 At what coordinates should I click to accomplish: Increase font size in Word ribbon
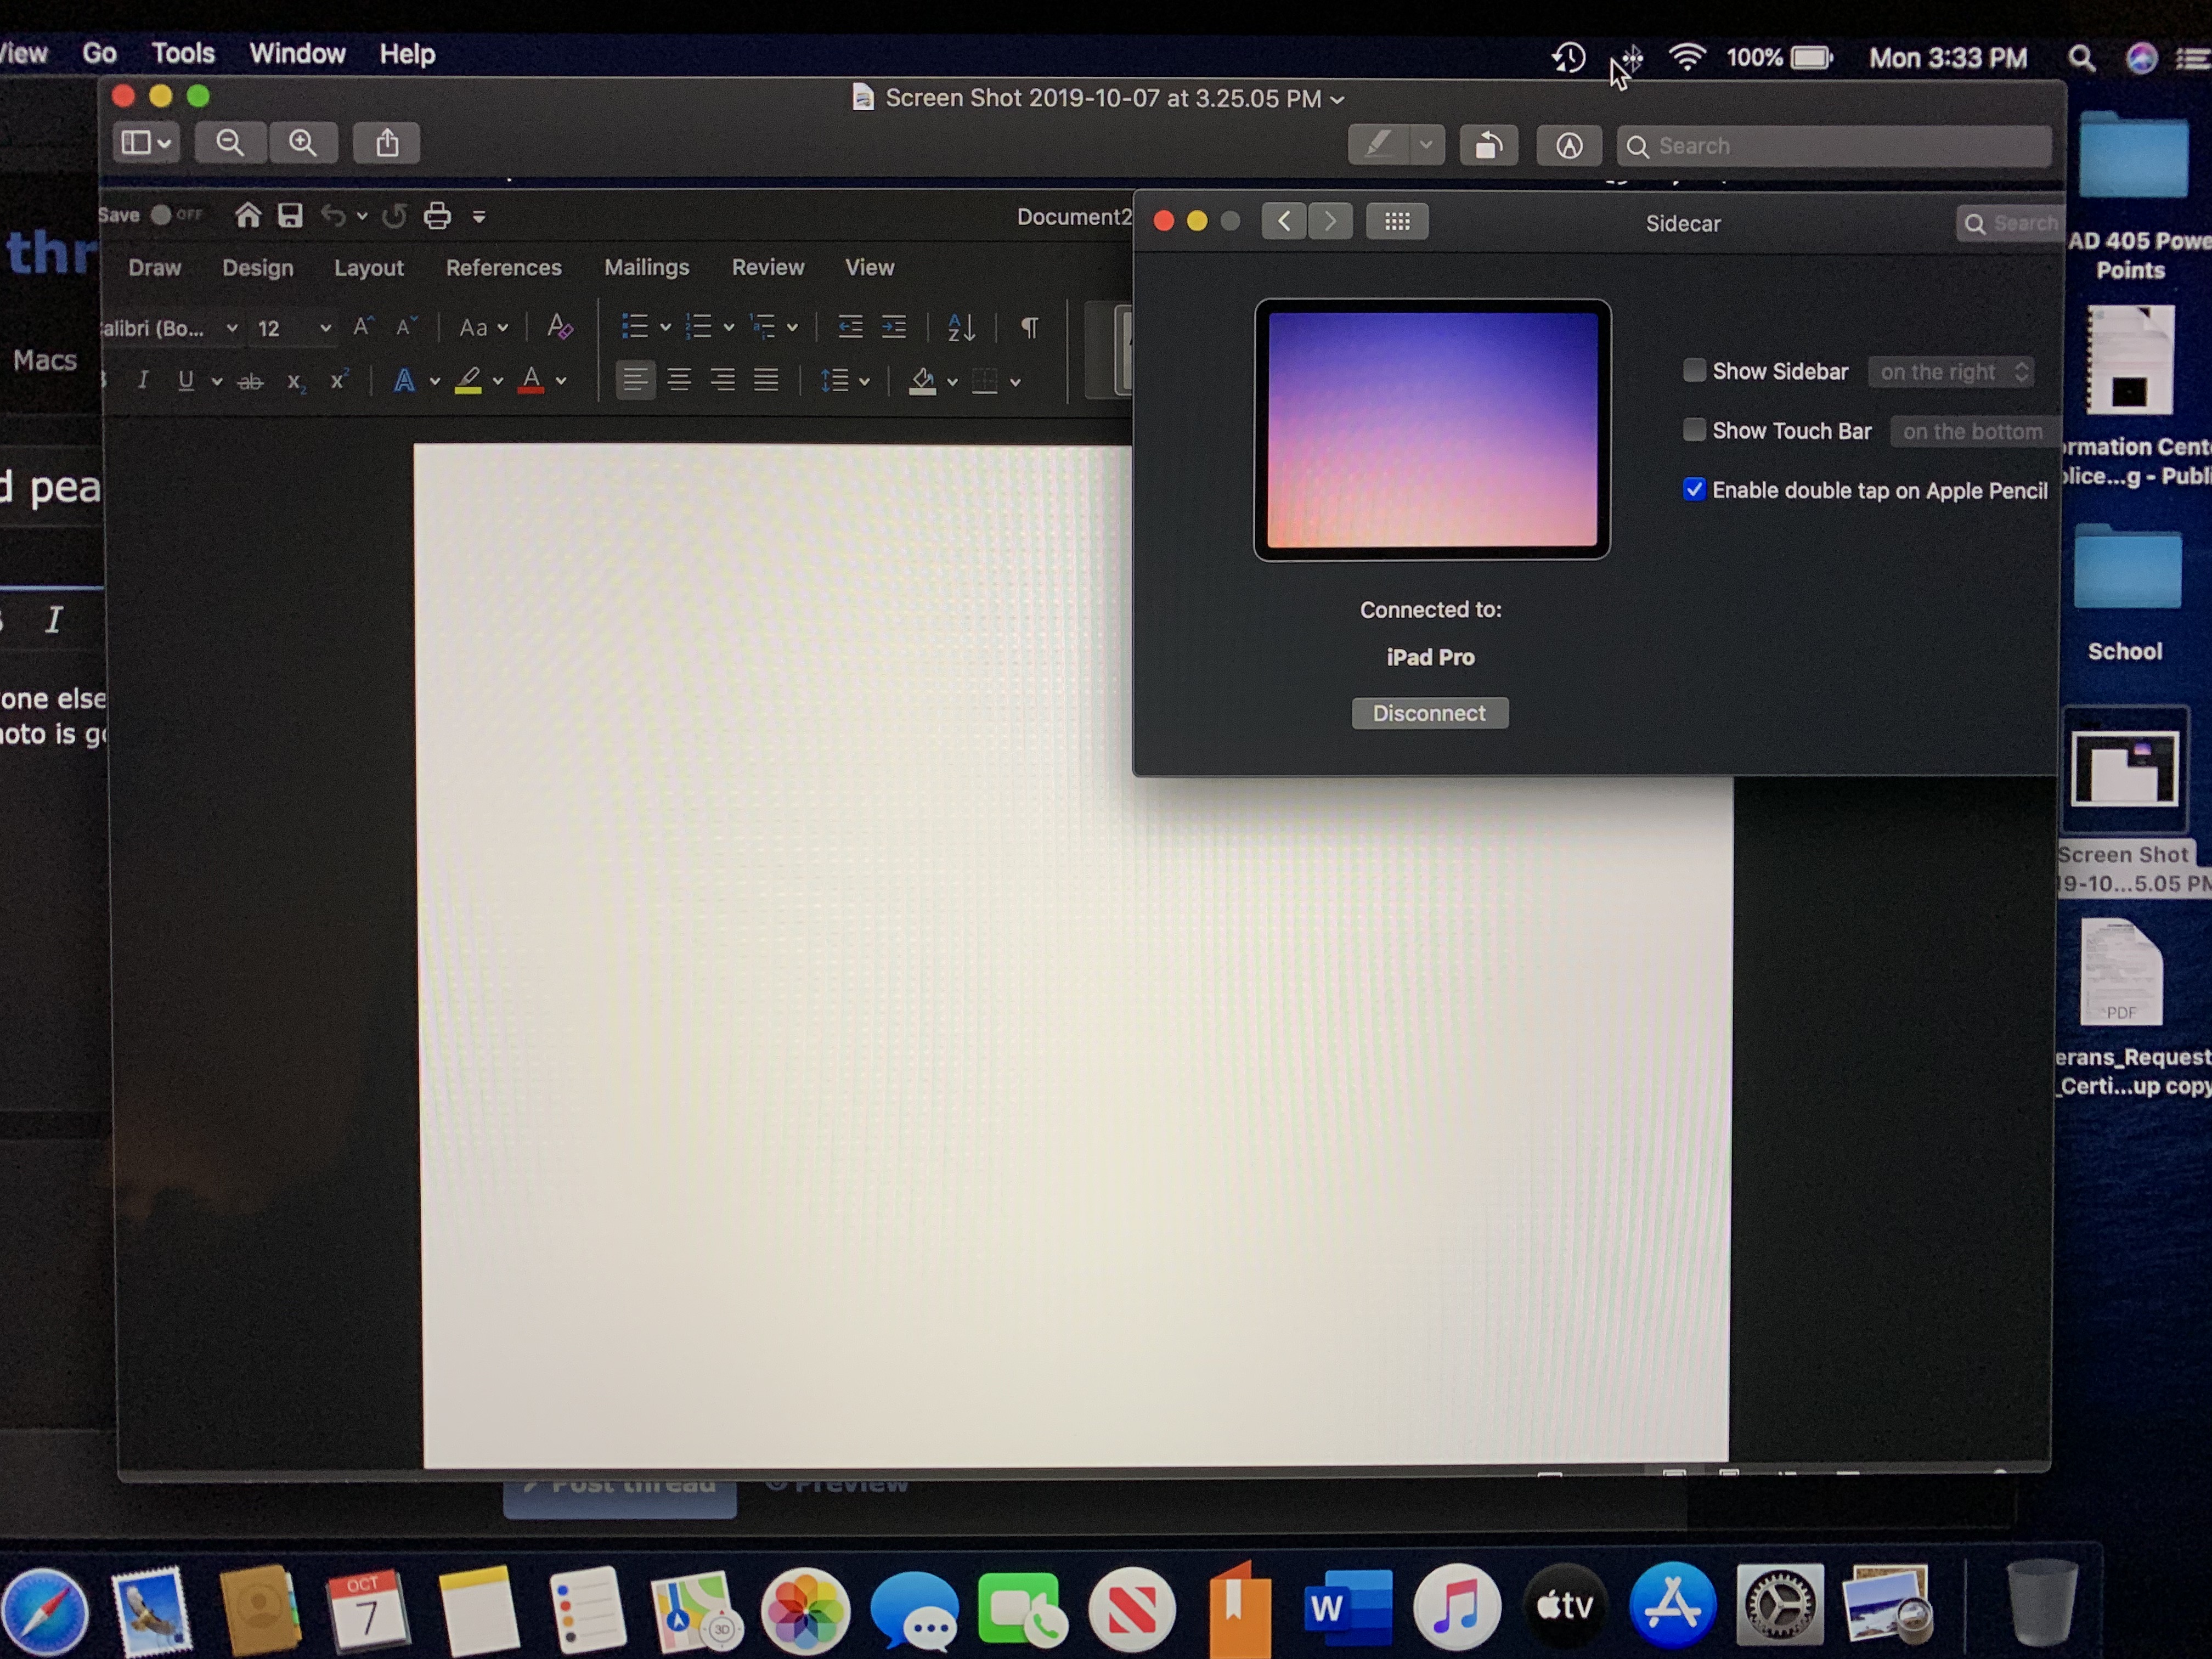[363, 327]
